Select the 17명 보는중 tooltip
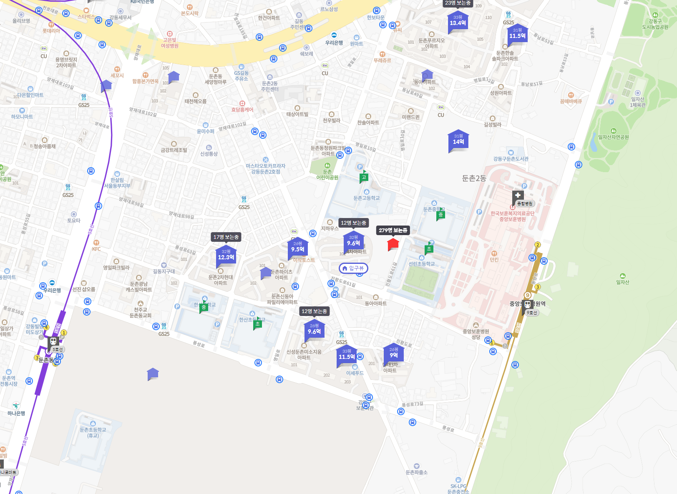This screenshot has height=494, width=677. (226, 237)
